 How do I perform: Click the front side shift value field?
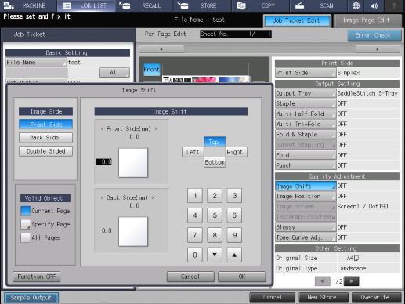tap(103, 162)
